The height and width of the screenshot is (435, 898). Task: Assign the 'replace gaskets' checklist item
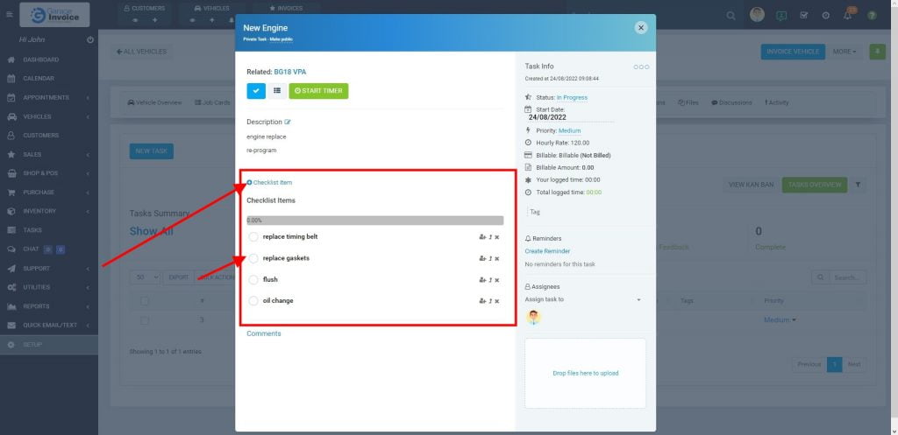481,258
